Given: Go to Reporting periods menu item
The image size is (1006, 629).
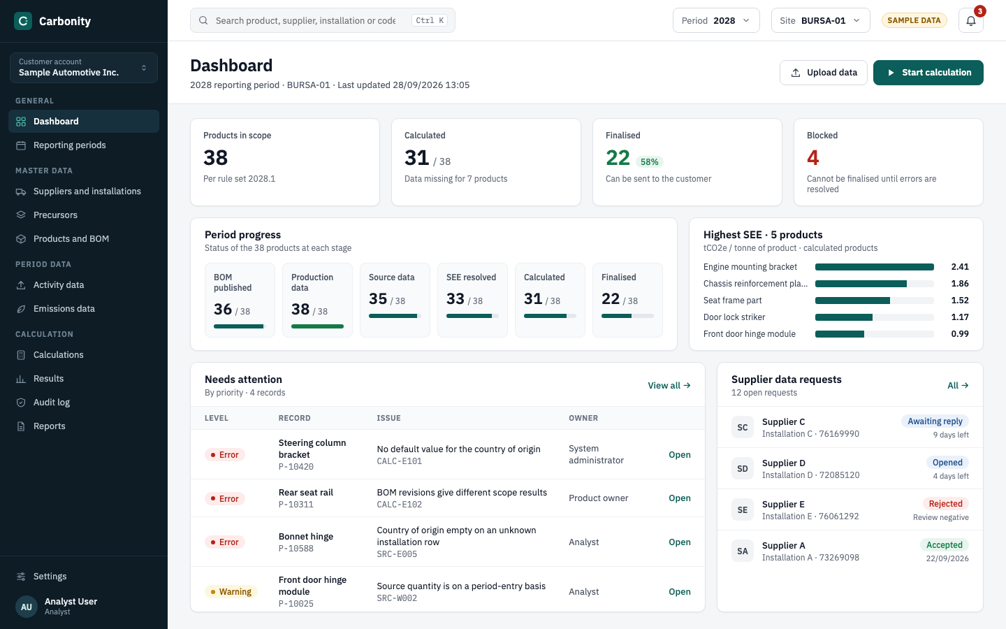Looking at the screenshot, I should coord(84,145).
